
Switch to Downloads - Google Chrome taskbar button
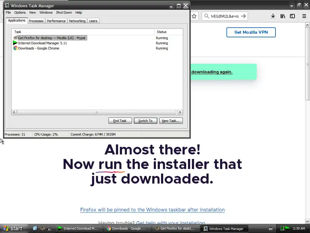[127, 229]
